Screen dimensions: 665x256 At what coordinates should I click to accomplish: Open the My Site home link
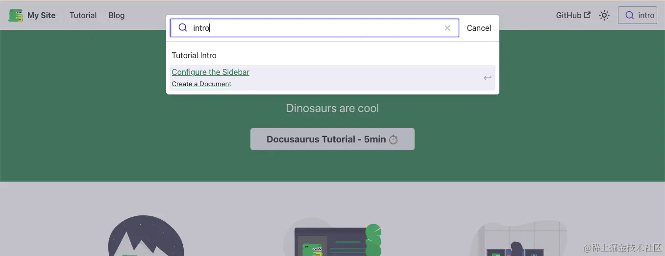[x=32, y=15]
